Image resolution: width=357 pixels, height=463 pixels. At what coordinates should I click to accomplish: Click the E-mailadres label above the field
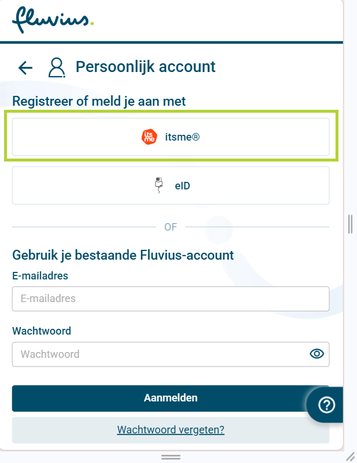point(40,276)
